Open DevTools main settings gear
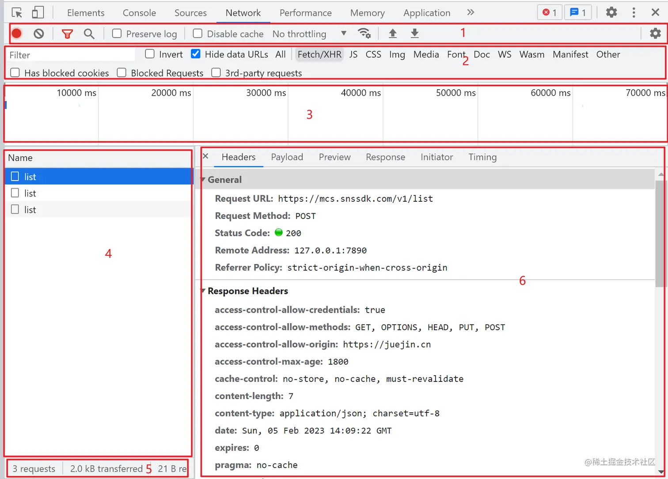 tap(611, 12)
